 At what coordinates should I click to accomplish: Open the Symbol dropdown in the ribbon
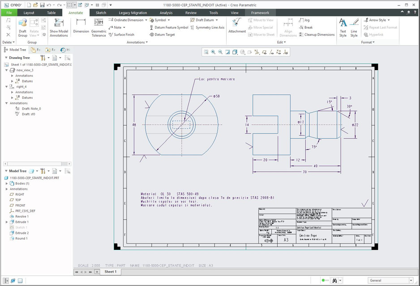(x=160, y=20)
